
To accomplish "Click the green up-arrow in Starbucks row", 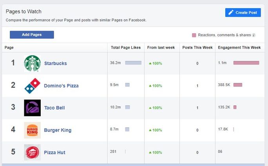I will pyautogui.click(x=150, y=63).
